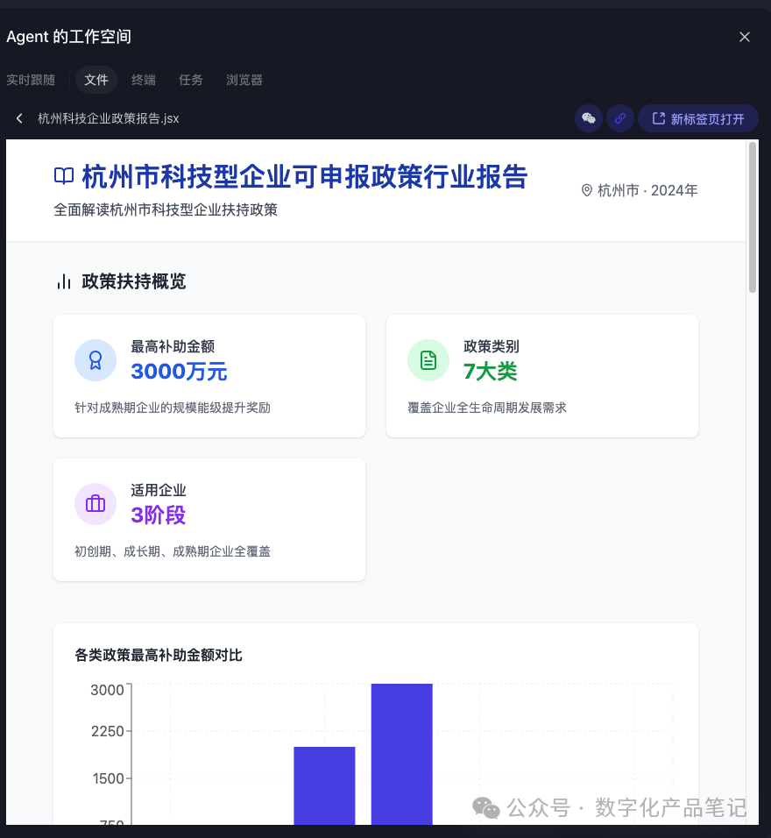Click the document icon in 政策类别 card
Screen dimensions: 771x838
pyautogui.click(x=428, y=360)
